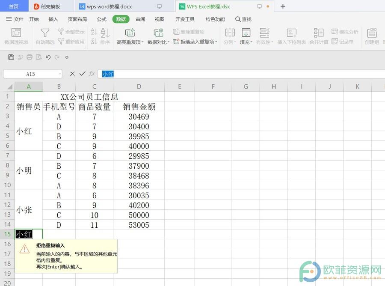385x286 pixels.
Task: Click the save icon in quick toolbar
Action: tap(11, 57)
